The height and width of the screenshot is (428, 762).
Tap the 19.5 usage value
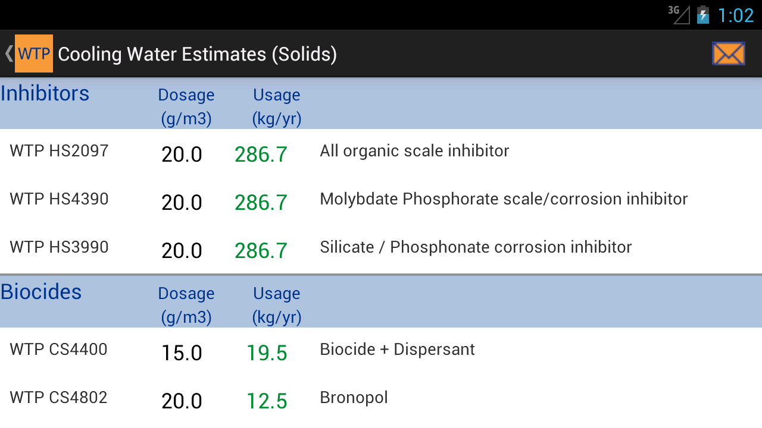[267, 354]
